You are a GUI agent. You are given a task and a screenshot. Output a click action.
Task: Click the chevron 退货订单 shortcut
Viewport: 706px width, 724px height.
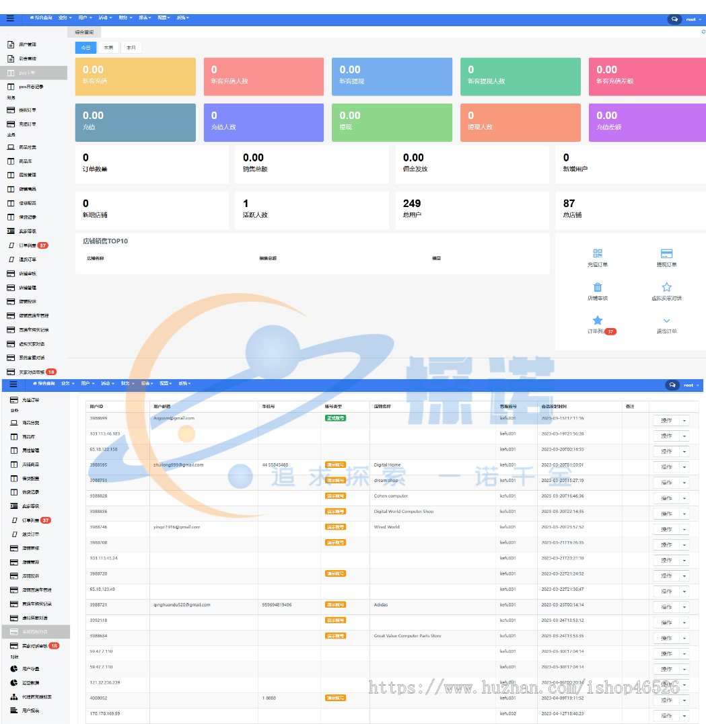point(666,321)
